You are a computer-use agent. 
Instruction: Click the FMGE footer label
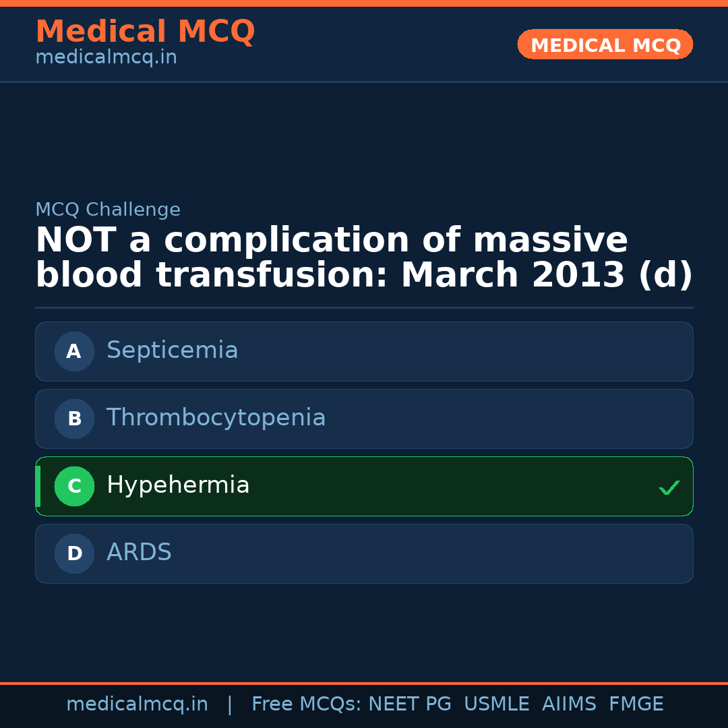[x=636, y=704]
